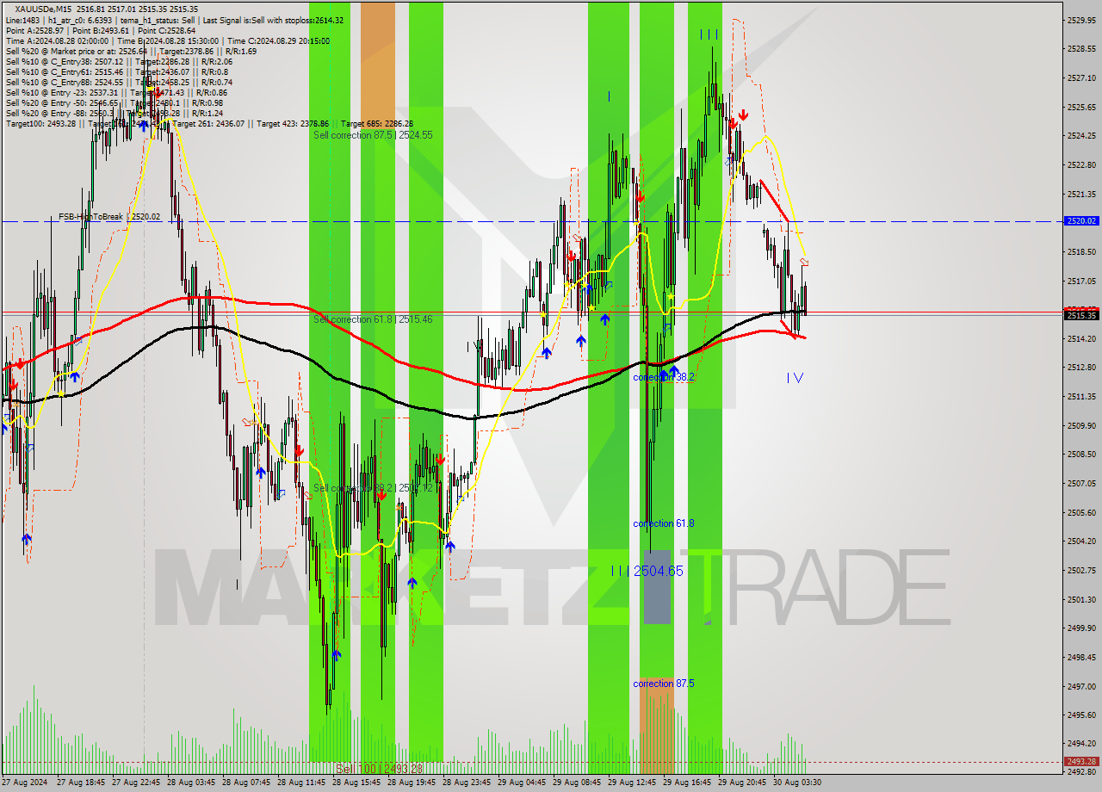Click the 2512.80 price axis label
Image resolution: width=1102 pixels, height=792 pixels.
1080,368
